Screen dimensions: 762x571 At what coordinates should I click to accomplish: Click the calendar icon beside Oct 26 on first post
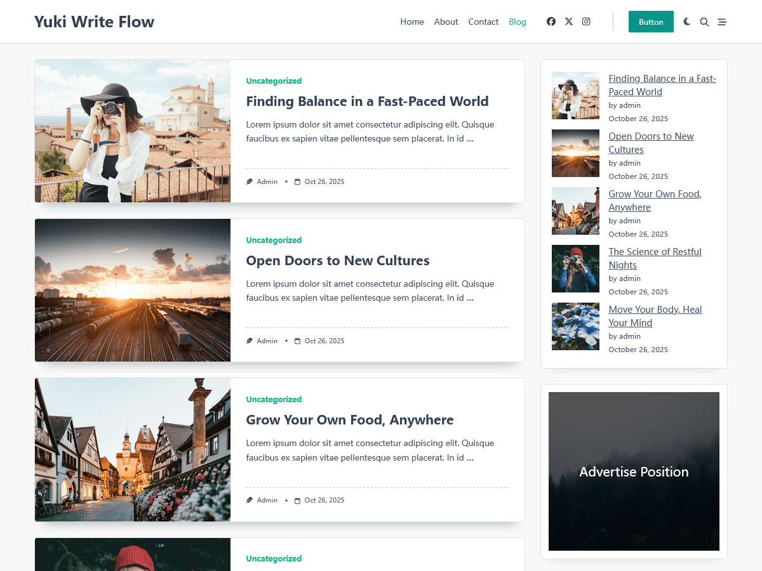coord(297,181)
